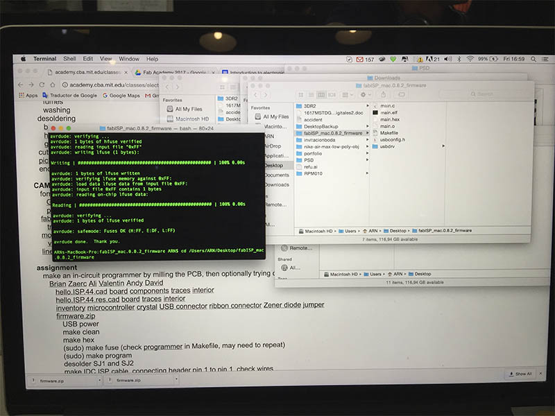Open the Apps bookmark shortcut

pos(28,95)
